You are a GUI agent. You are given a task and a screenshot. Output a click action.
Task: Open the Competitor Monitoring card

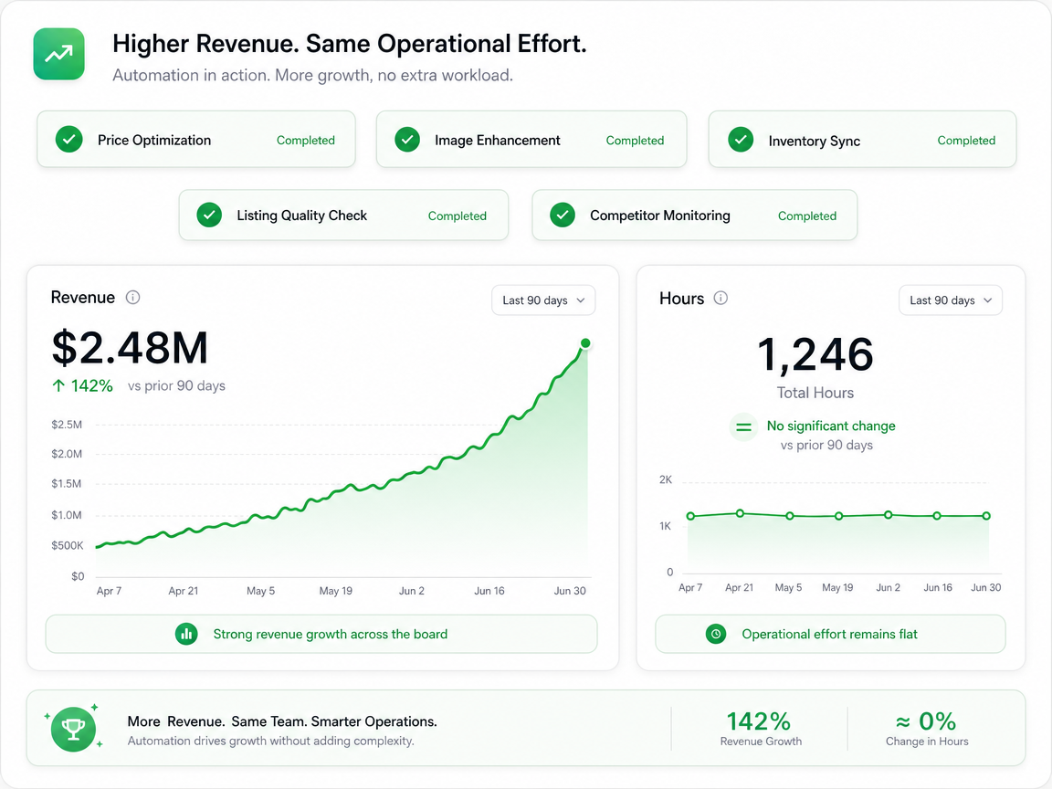coord(694,215)
